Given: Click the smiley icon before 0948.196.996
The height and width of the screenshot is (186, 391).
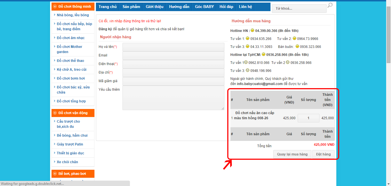Looking at the screenshot, I should [x=248, y=70].
